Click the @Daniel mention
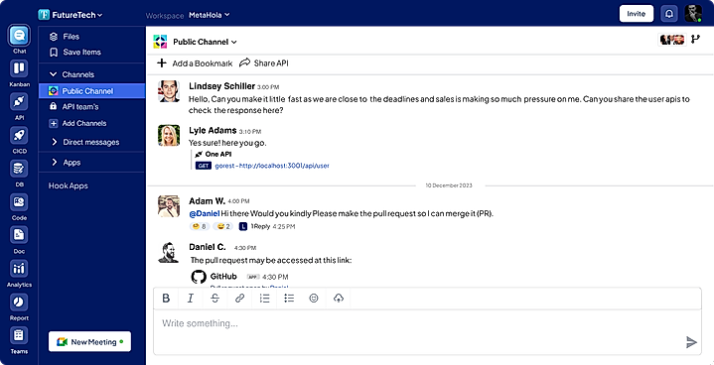The width and height of the screenshot is (714, 365). coord(204,213)
